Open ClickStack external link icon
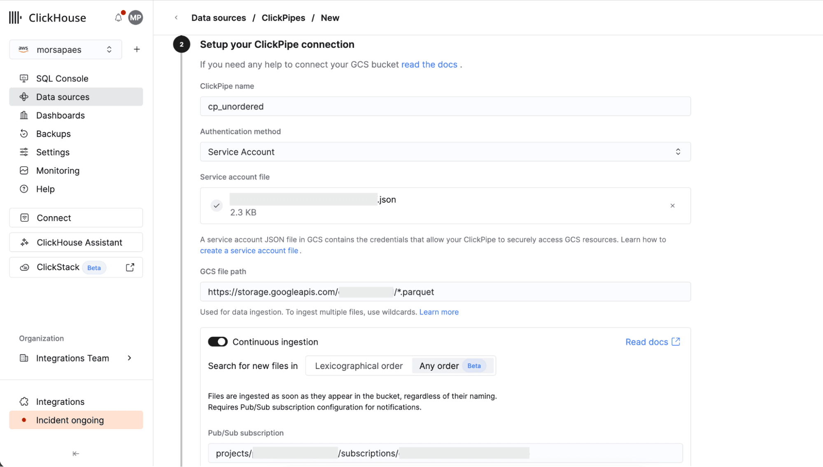Viewport: 823px width, 467px height. pos(130,267)
